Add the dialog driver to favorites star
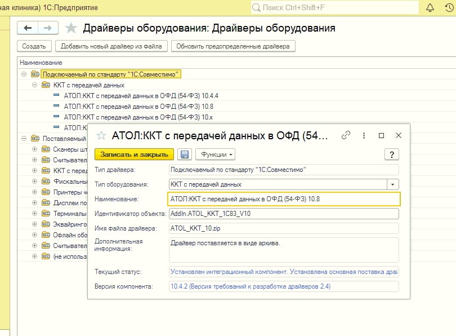Screen dimensions: 456x336 [x=101, y=135]
